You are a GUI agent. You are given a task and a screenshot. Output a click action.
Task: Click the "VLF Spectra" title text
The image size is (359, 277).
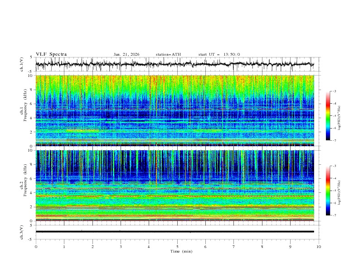tap(51, 54)
